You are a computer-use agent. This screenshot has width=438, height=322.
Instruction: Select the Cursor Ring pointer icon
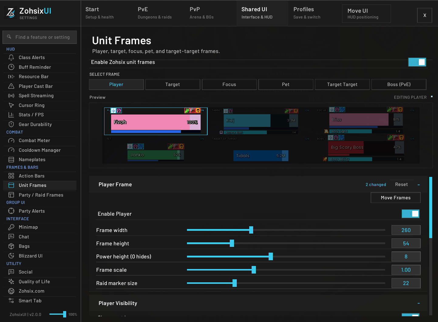[x=11, y=105]
